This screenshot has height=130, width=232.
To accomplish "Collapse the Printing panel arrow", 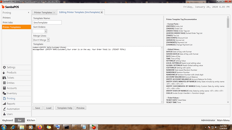I will [x=29, y=13].
